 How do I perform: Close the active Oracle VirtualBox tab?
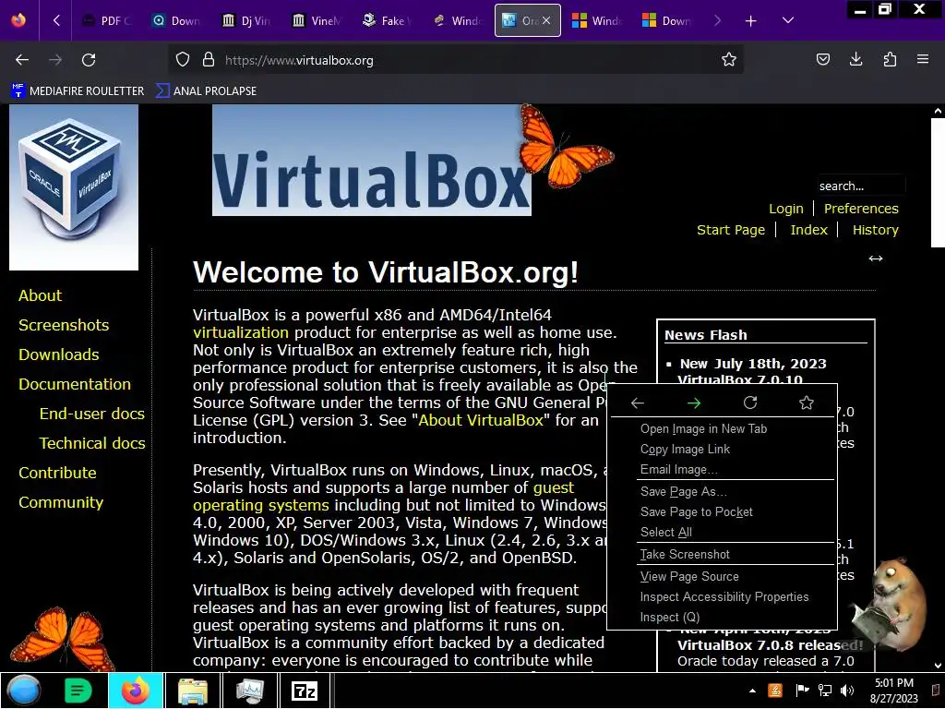tap(546, 20)
